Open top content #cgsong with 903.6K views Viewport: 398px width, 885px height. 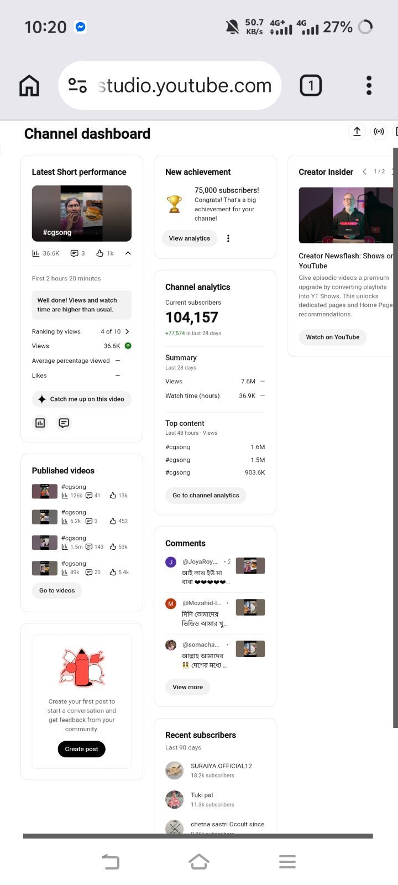pos(215,472)
